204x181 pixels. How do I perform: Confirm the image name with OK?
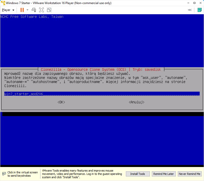click(61, 102)
